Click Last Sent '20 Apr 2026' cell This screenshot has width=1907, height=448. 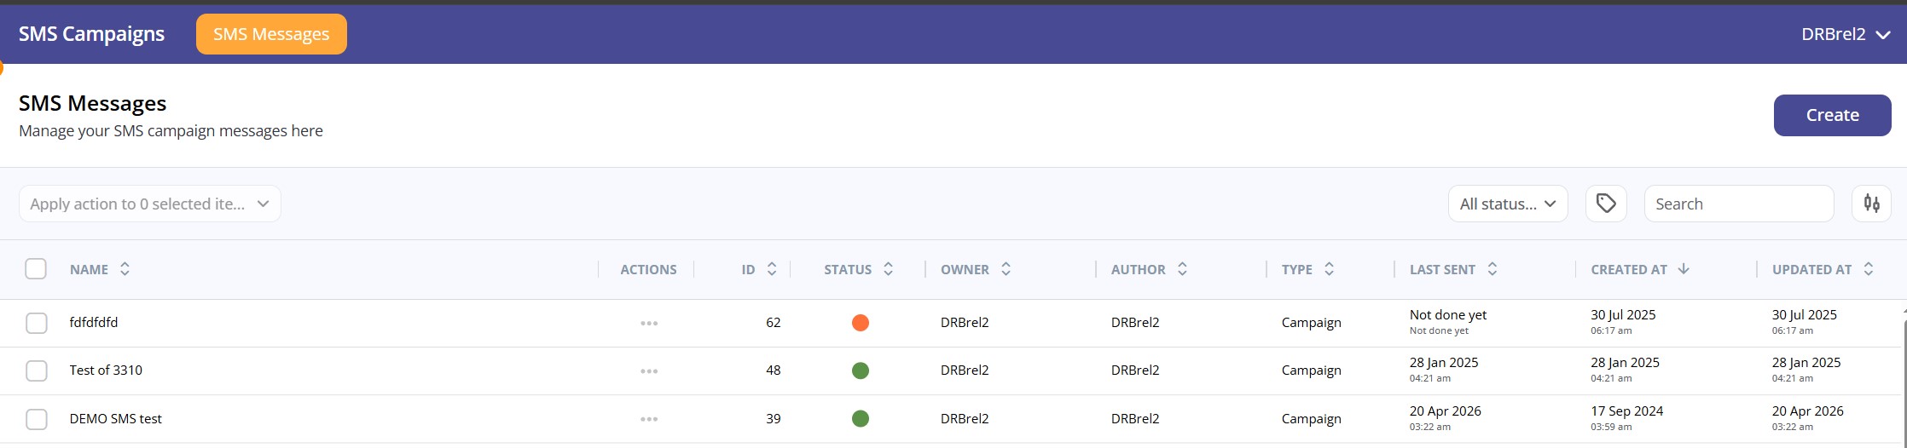[1446, 417]
